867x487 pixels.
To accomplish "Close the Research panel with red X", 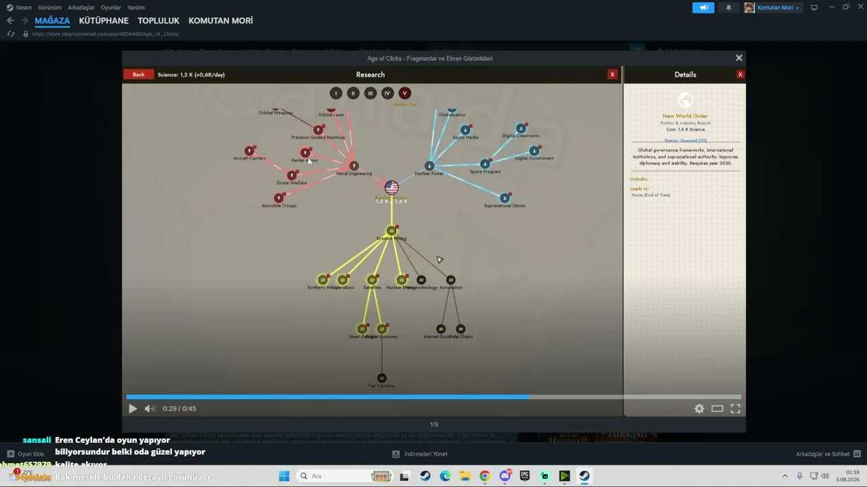I will click(612, 74).
